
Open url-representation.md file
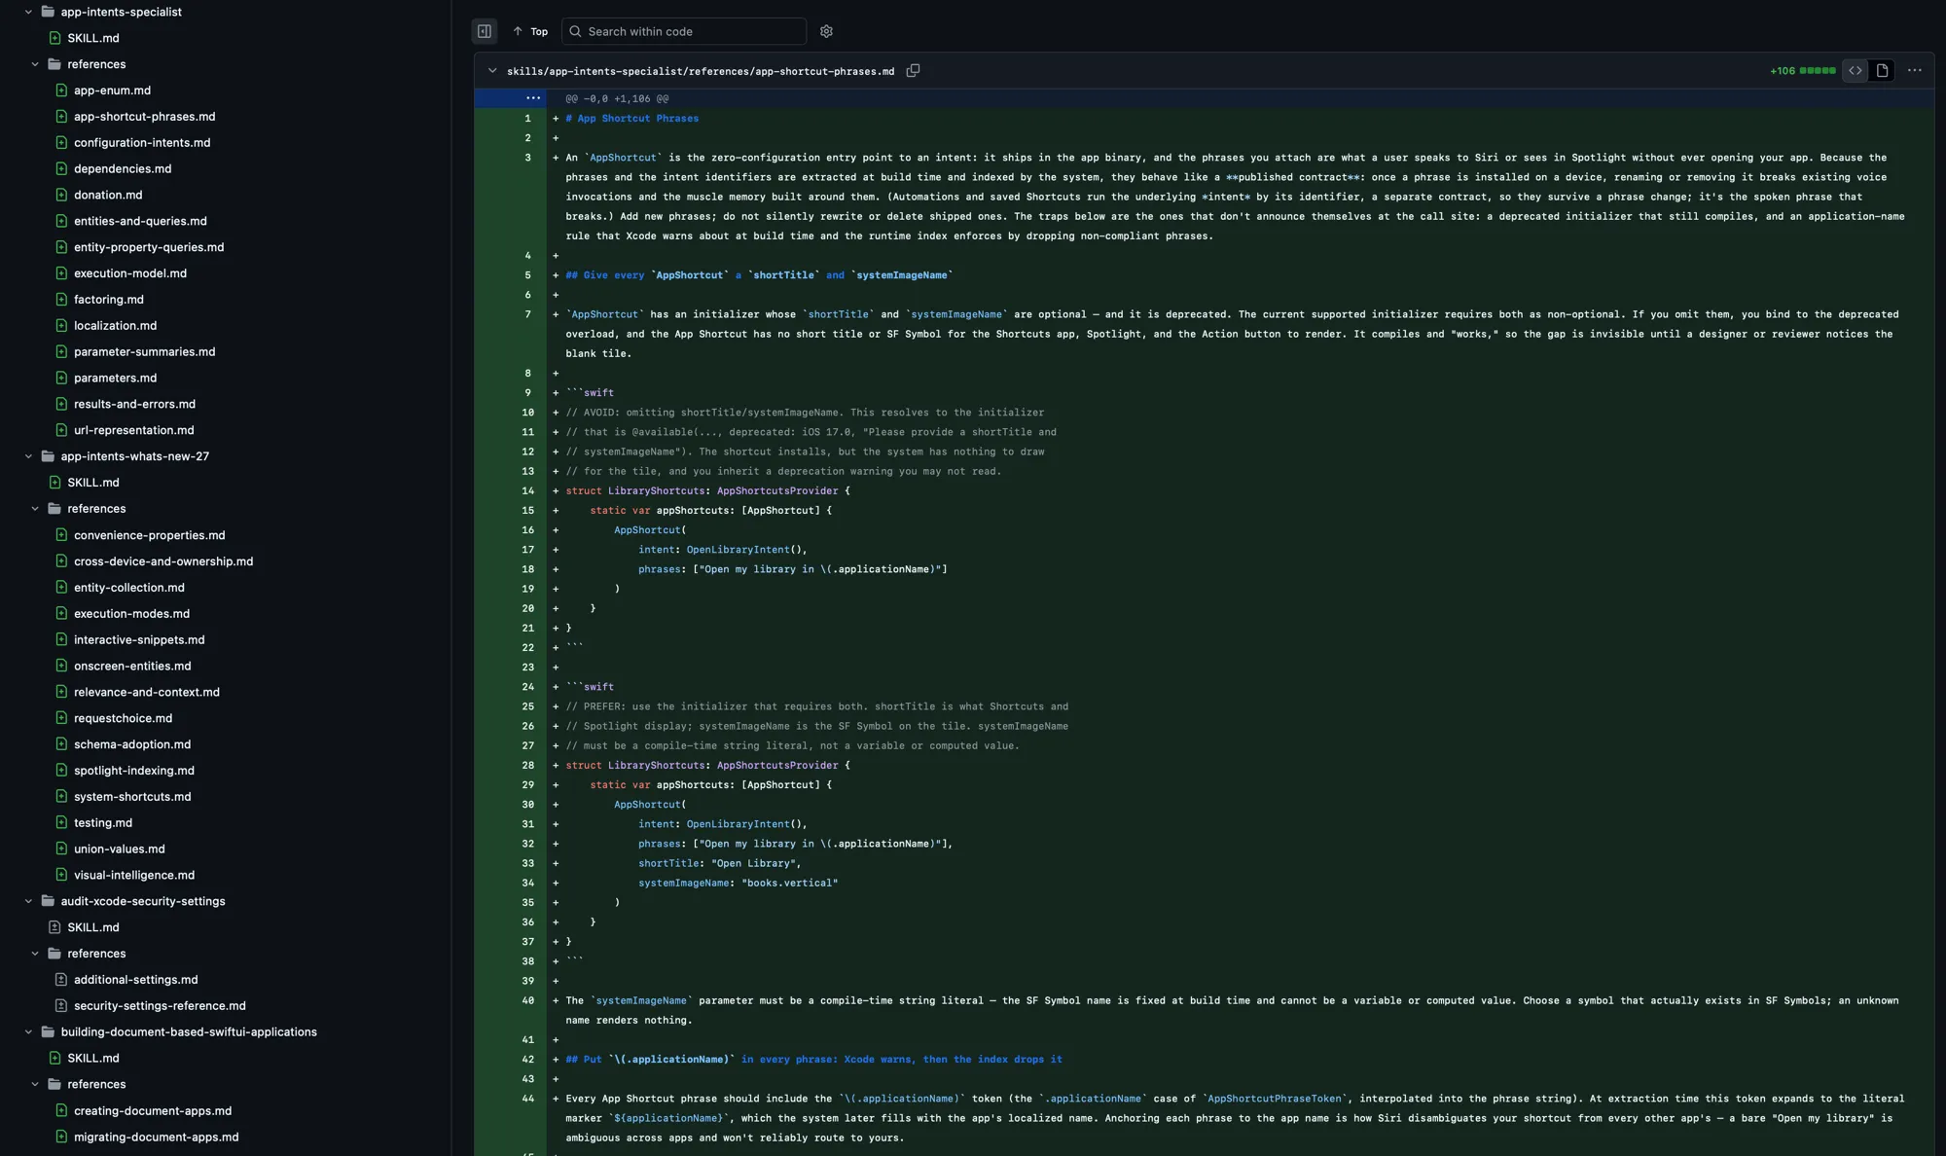pos(133,430)
